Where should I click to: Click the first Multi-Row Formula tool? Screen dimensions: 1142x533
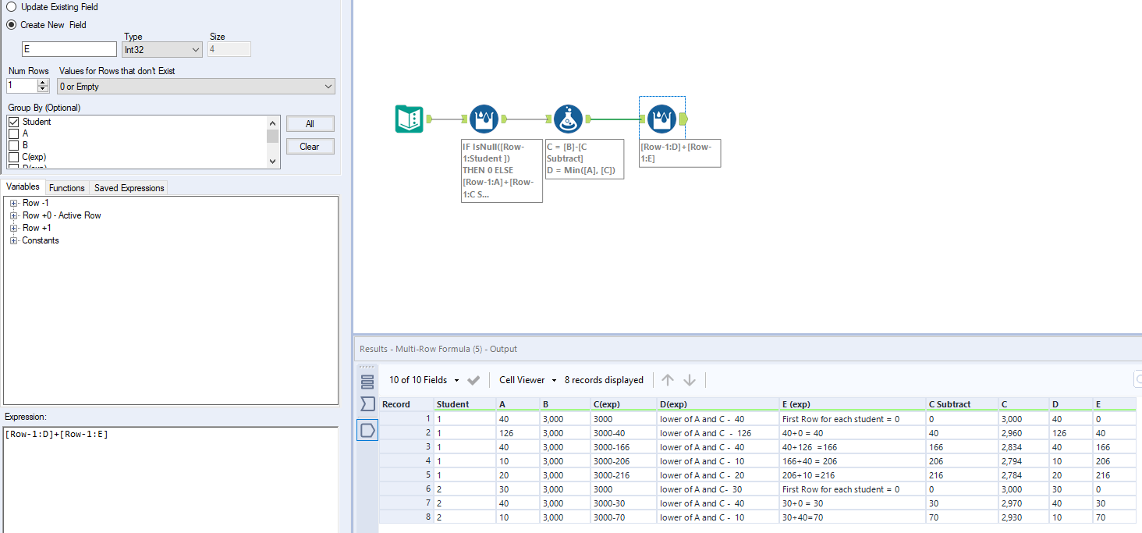coord(484,119)
